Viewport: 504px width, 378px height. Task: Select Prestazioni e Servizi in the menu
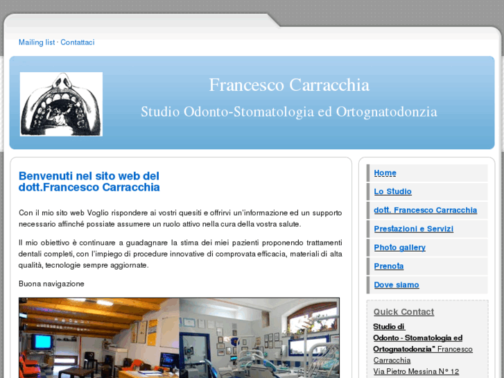pyautogui.click(x=413, y=229)
